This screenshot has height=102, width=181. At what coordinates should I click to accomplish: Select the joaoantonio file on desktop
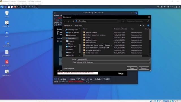point(7,53)
